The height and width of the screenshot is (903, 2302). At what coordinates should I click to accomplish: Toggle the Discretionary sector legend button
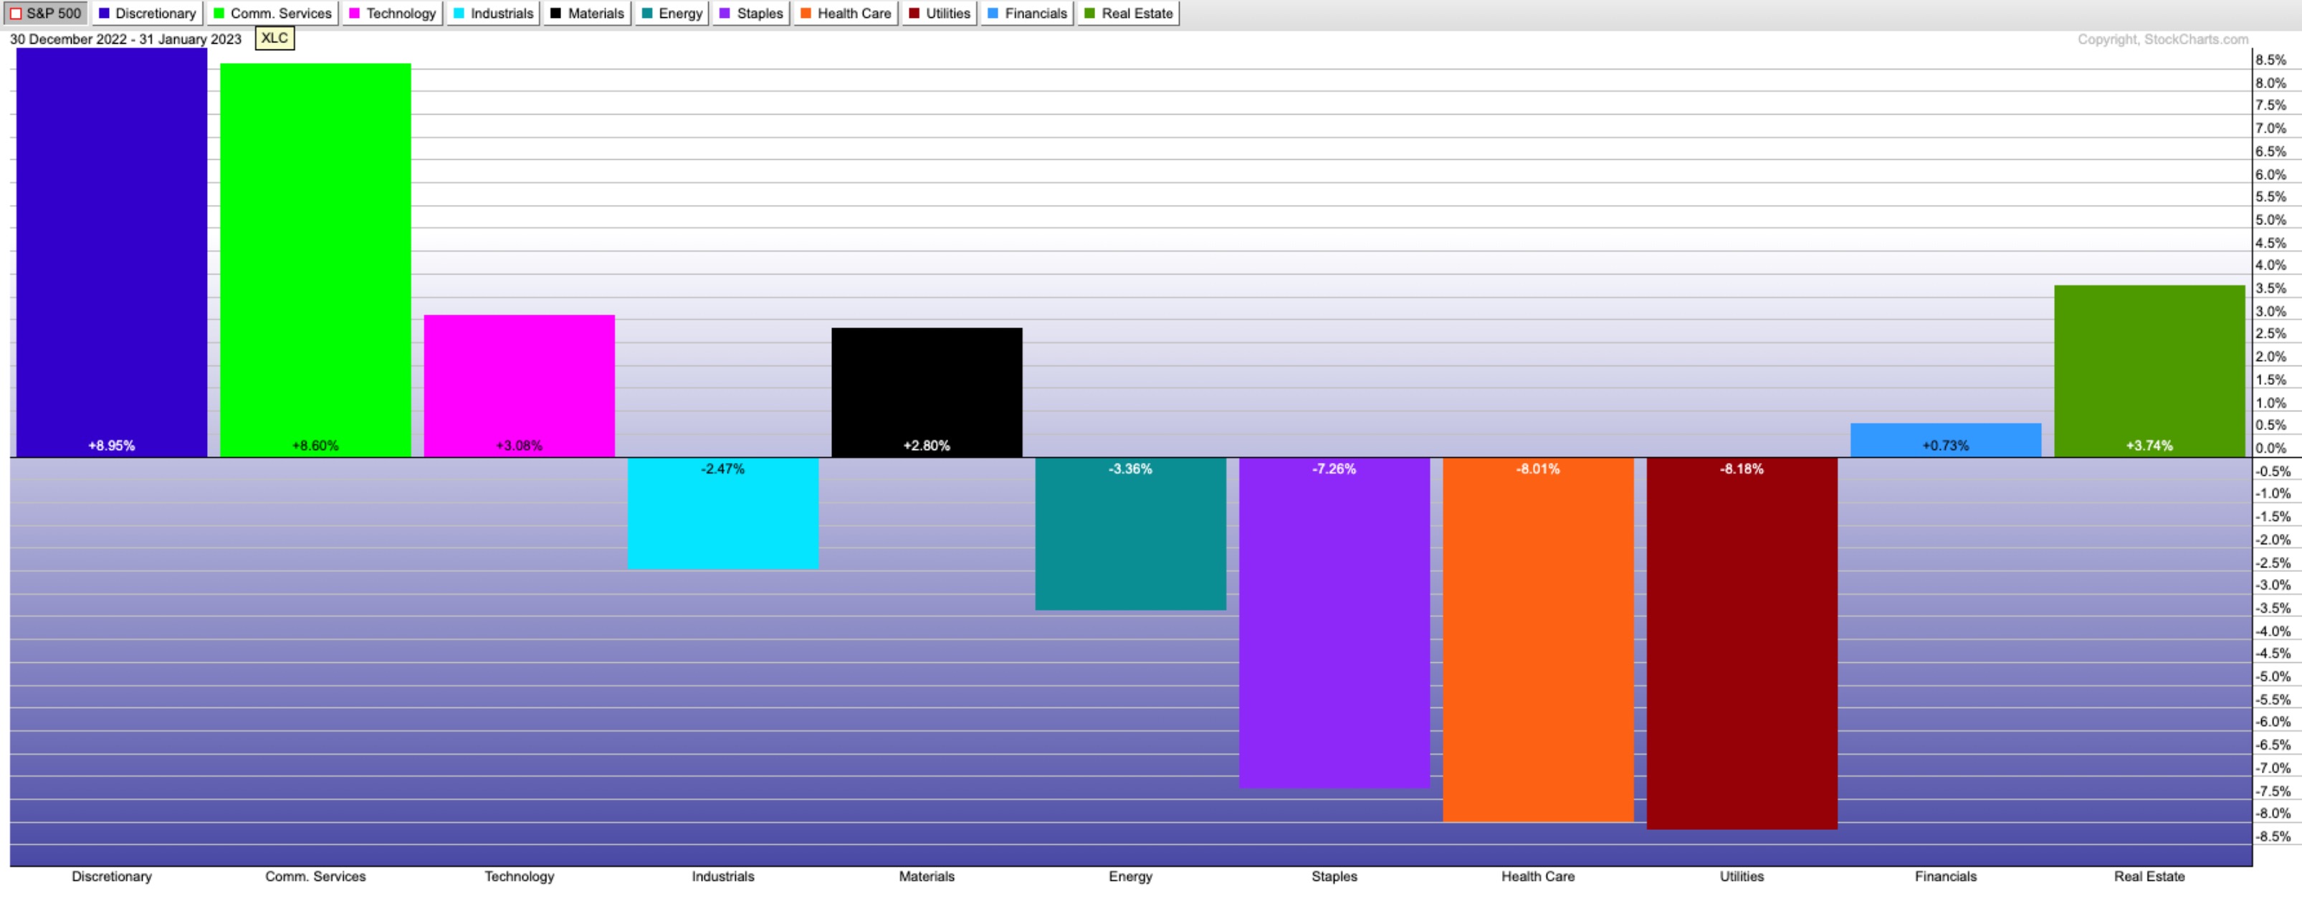pos(148,14)
